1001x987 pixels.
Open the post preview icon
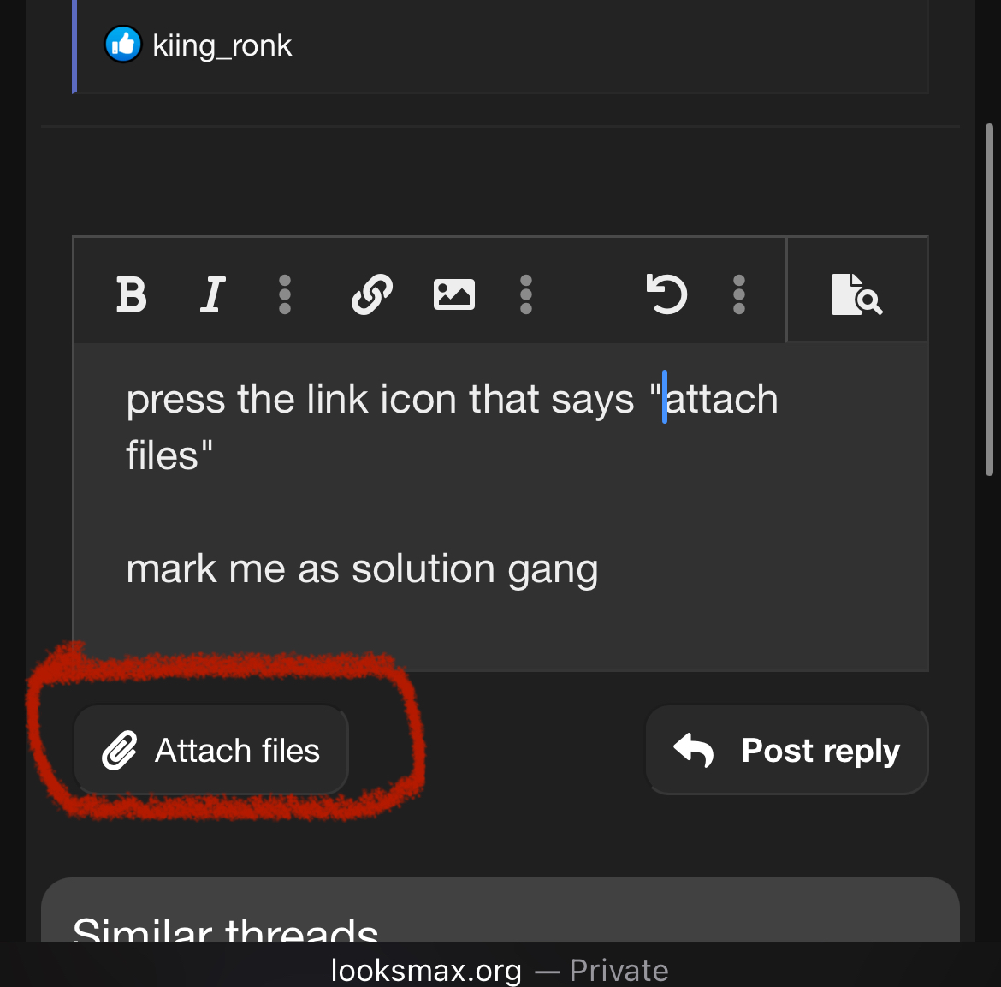click(x=856, y=294)
